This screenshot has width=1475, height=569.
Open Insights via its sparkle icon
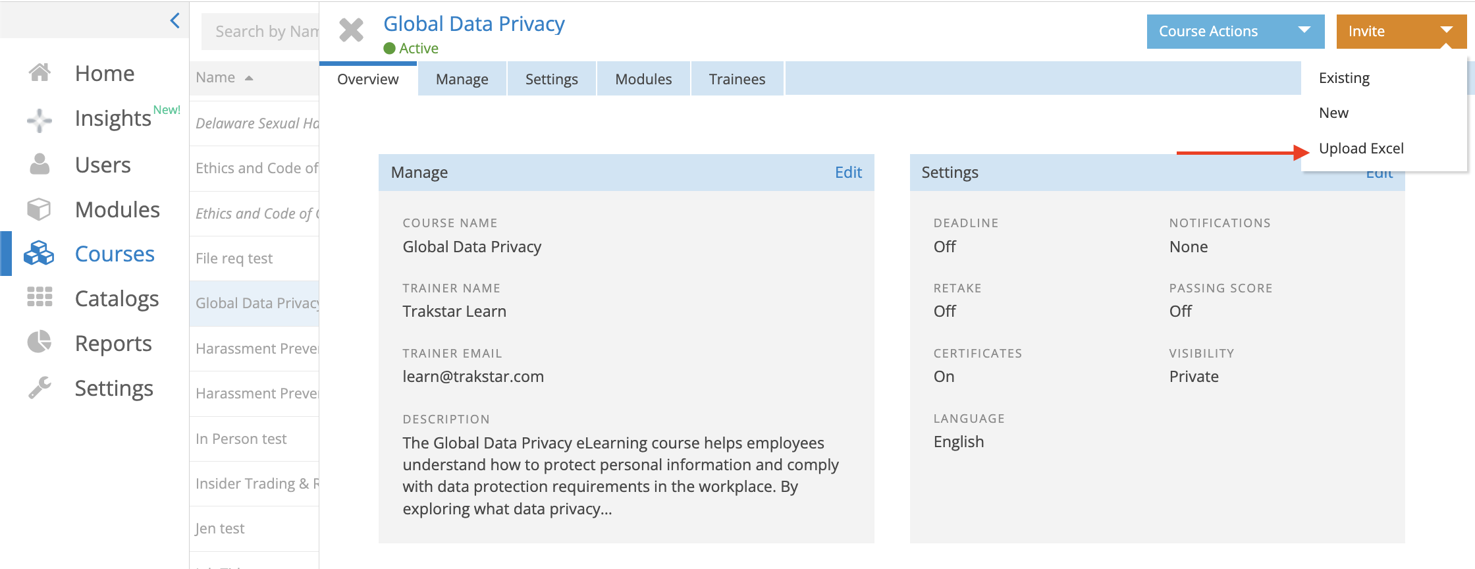click(x=40, y=120)
